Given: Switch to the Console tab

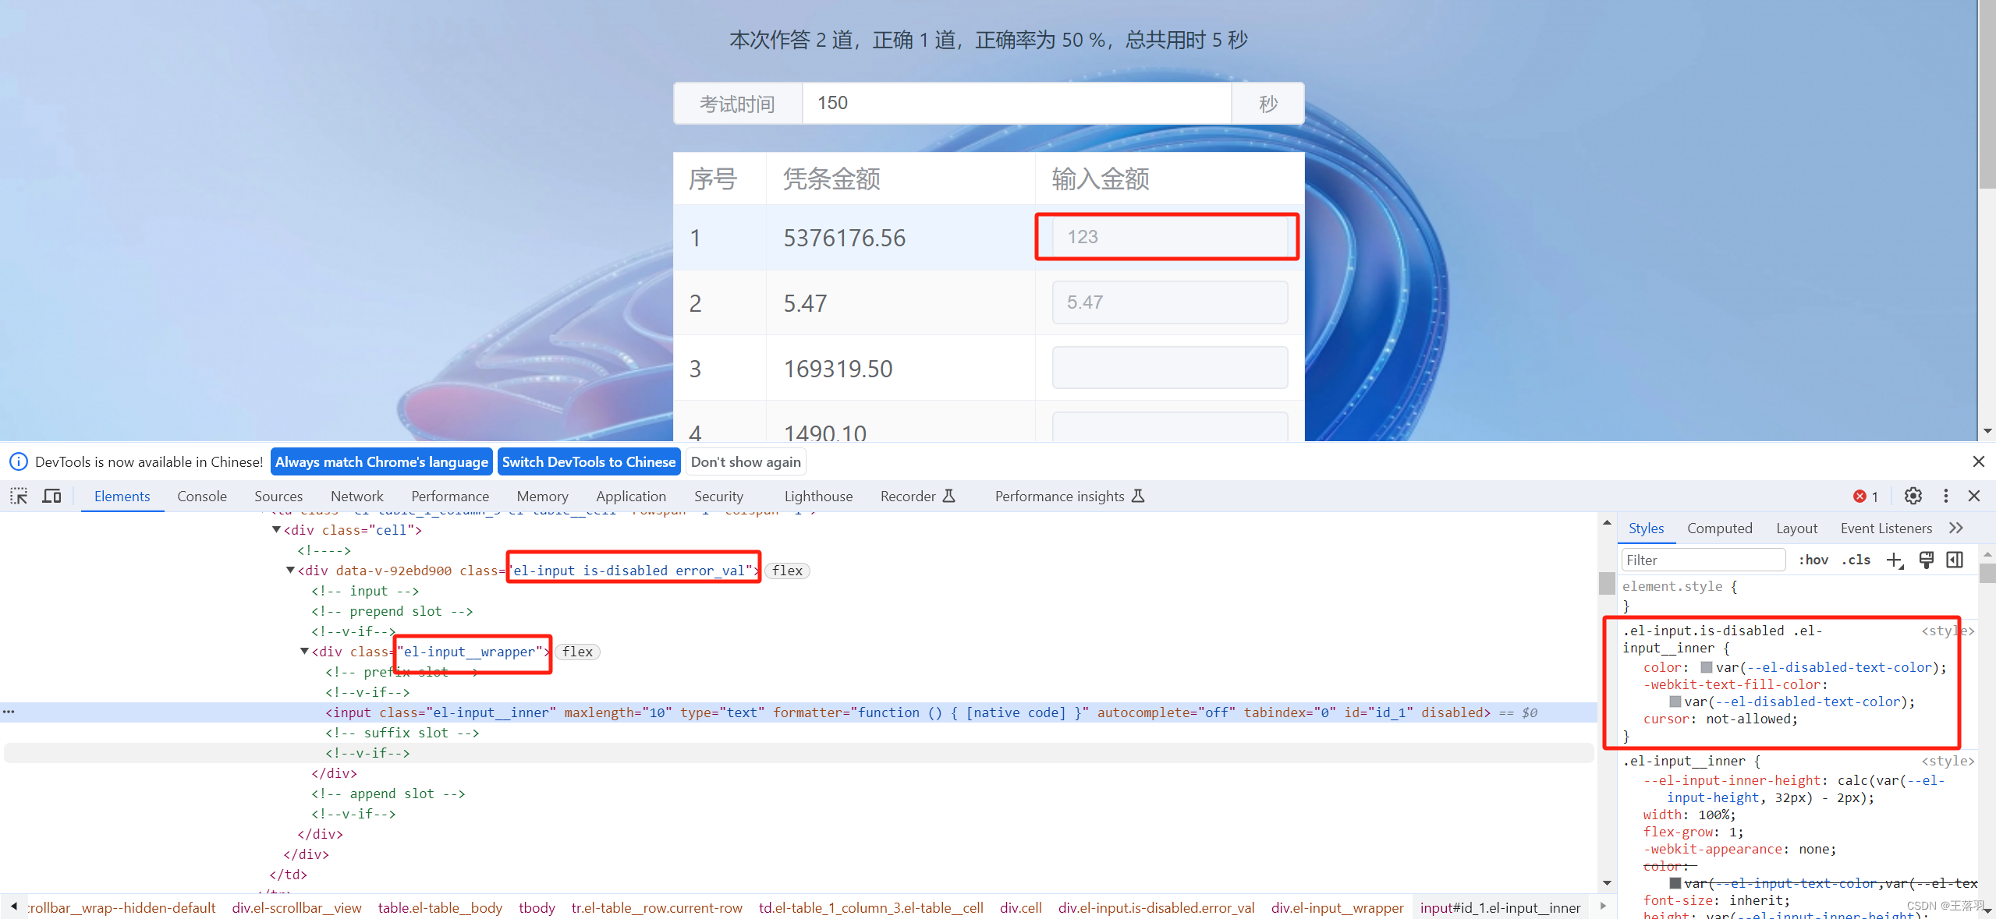Looking at the screenshot, I should [202, 497].
